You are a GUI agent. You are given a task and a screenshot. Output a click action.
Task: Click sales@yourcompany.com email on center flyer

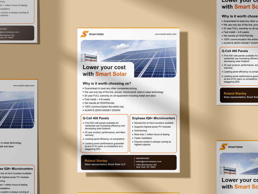(x=149, y=162)
